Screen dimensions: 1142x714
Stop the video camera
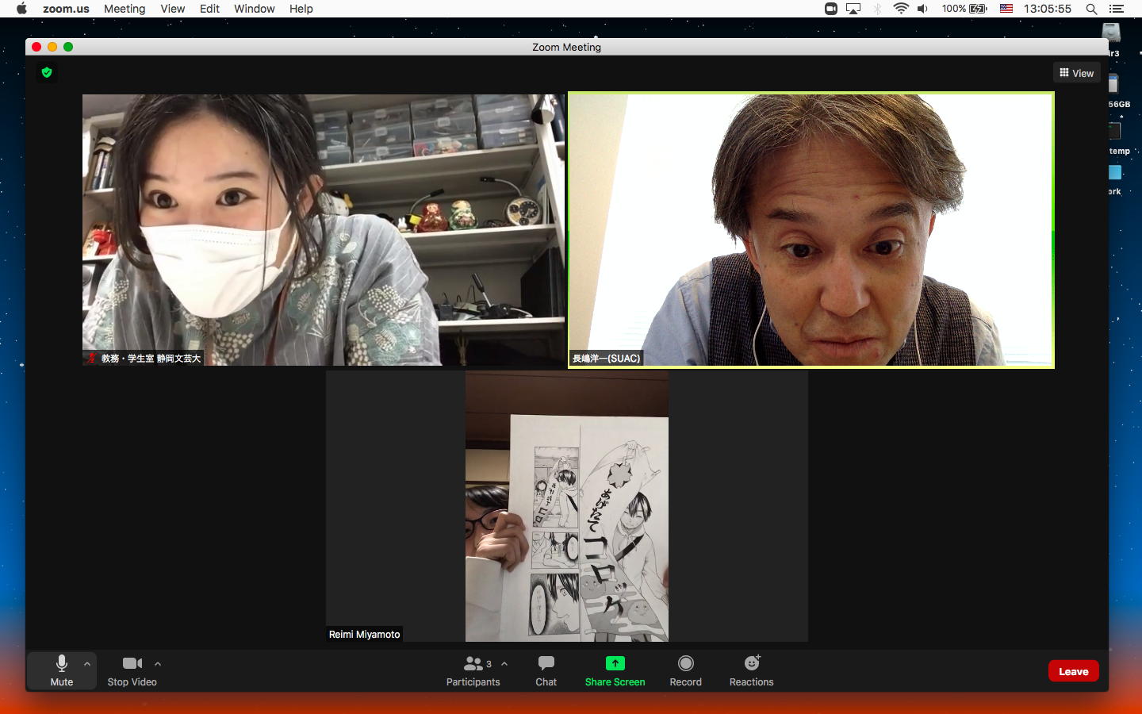[x=132, y=670]
